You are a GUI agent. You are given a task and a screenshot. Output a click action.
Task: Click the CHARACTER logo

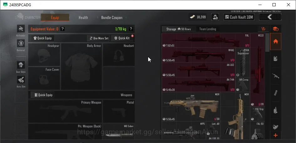(x=28, y=17)
